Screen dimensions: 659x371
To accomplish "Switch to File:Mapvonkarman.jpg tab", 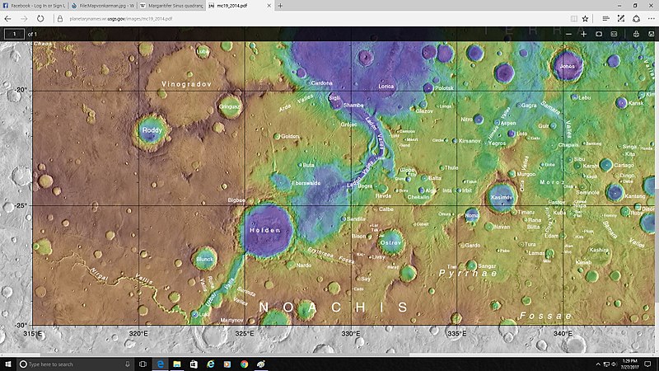I will click(x=102, y=6).
